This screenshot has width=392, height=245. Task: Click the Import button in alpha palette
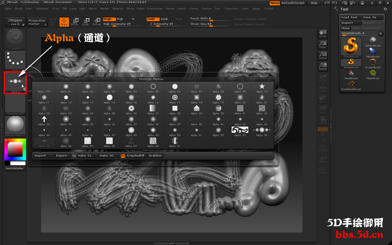tap(44, 155)
